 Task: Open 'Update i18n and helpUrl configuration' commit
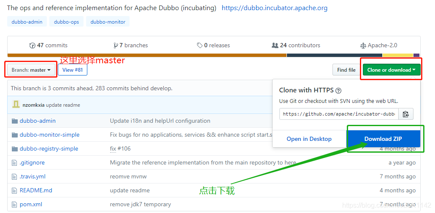click(x=160, y=121)
